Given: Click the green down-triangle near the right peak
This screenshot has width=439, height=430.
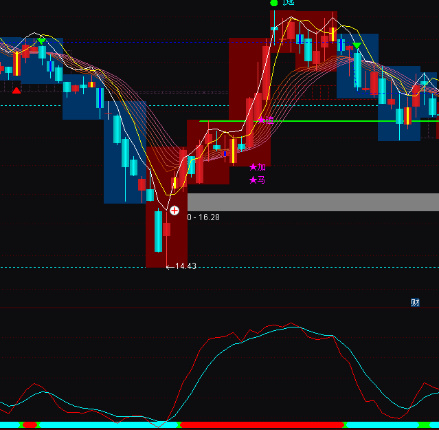Looking at the screenshot, I should [357, 46].
